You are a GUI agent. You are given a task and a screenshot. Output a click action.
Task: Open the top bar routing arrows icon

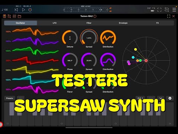pyautogui.click(x=167, y=10)
